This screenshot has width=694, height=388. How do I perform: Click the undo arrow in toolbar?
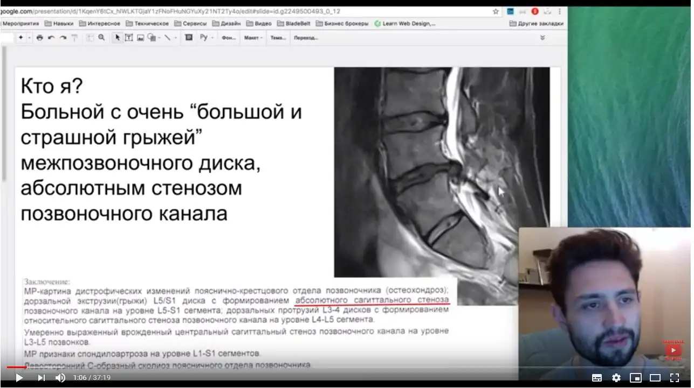(x=51, y=38)
